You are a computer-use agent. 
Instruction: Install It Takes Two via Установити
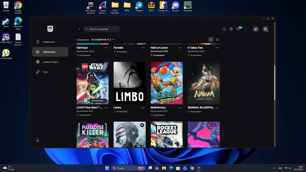(x=195, y=55)
